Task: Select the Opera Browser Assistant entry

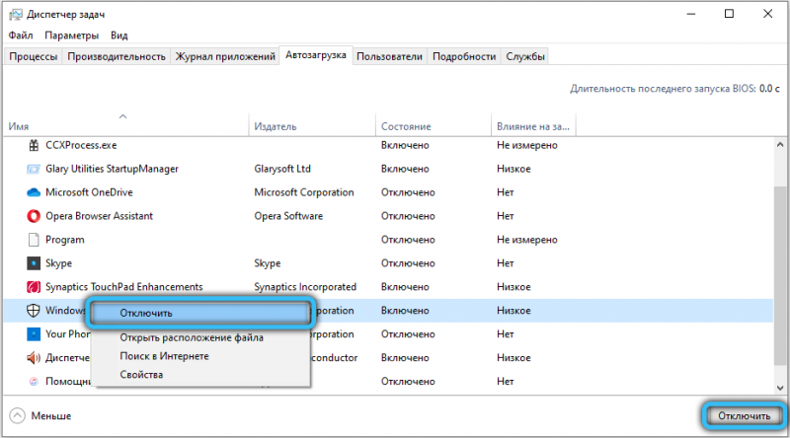Action: click(x=99, y=216)
